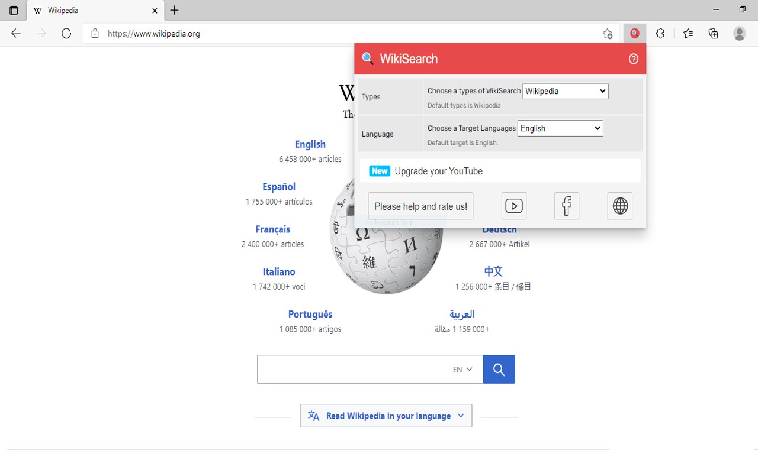Open the Français Wikipedia link

(x=273, y=229)
